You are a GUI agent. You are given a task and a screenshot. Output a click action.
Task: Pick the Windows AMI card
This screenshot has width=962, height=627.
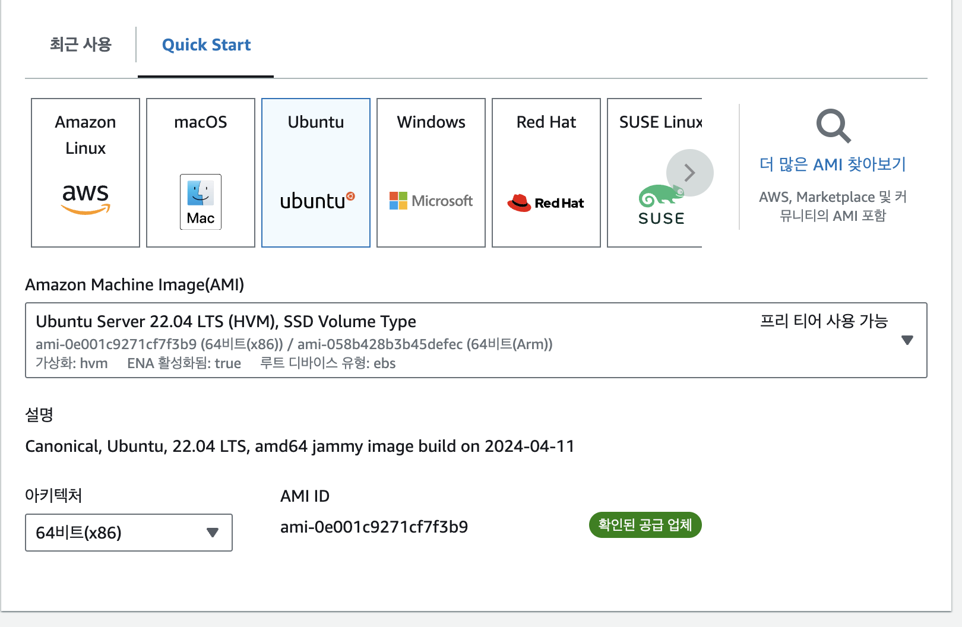click(431, 173)
